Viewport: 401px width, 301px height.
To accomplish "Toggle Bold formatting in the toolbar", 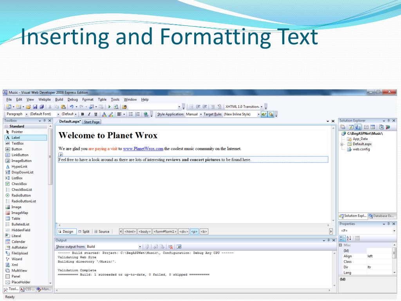I will click(82, 114).
